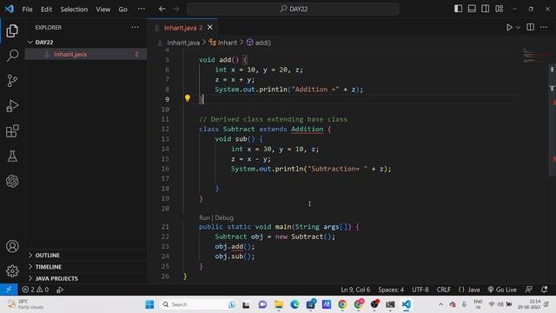556x313 pixels.
Task: Open the Run and Debug view
Action: [12, 106]
